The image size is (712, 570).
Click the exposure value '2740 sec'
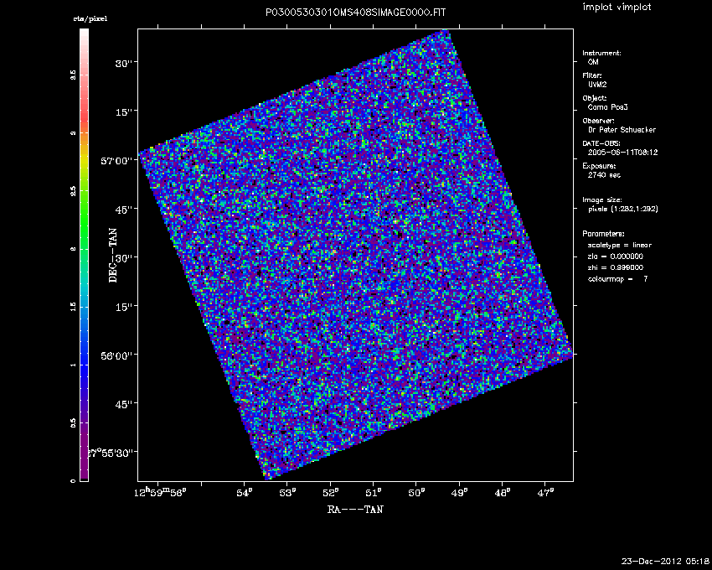pyautogui.click(x=604, y=175)
